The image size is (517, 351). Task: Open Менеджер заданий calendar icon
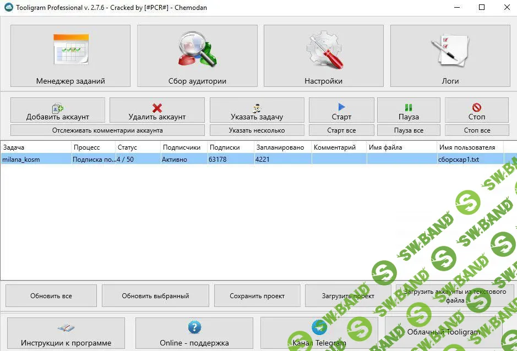tap(70, 50)
